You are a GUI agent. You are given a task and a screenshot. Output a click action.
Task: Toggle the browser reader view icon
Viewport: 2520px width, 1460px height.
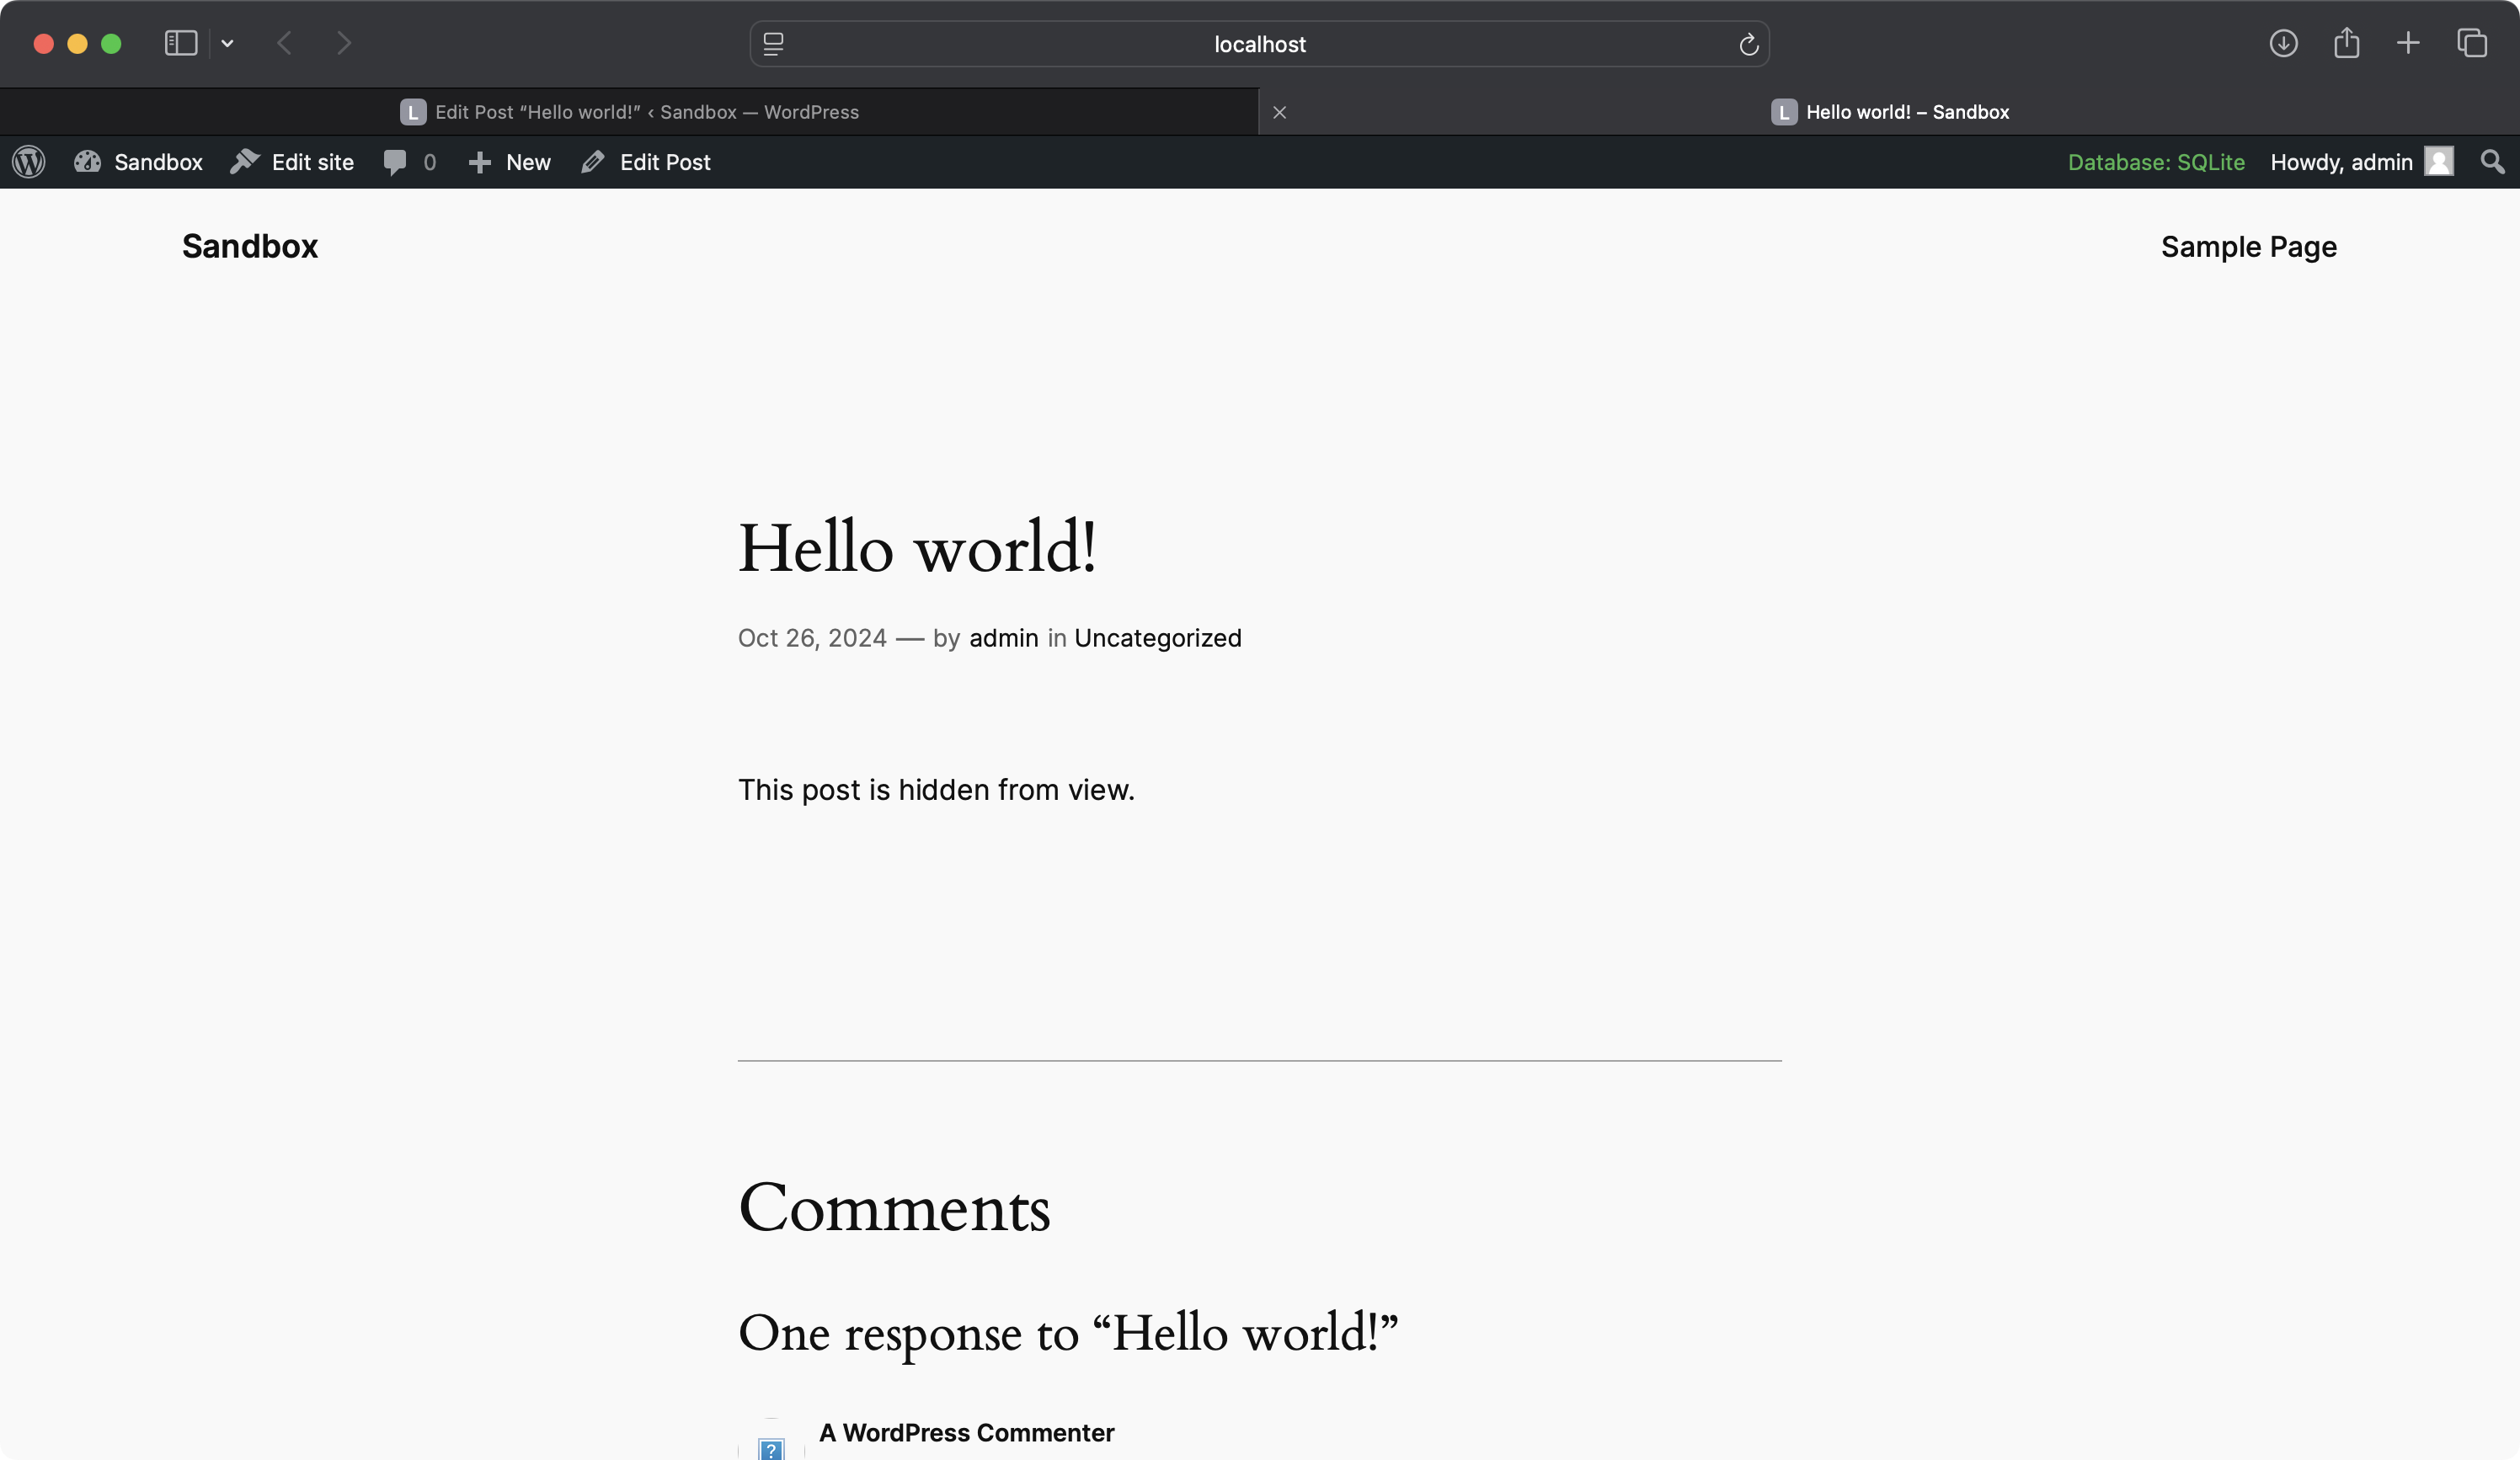(x=777, y=42)
